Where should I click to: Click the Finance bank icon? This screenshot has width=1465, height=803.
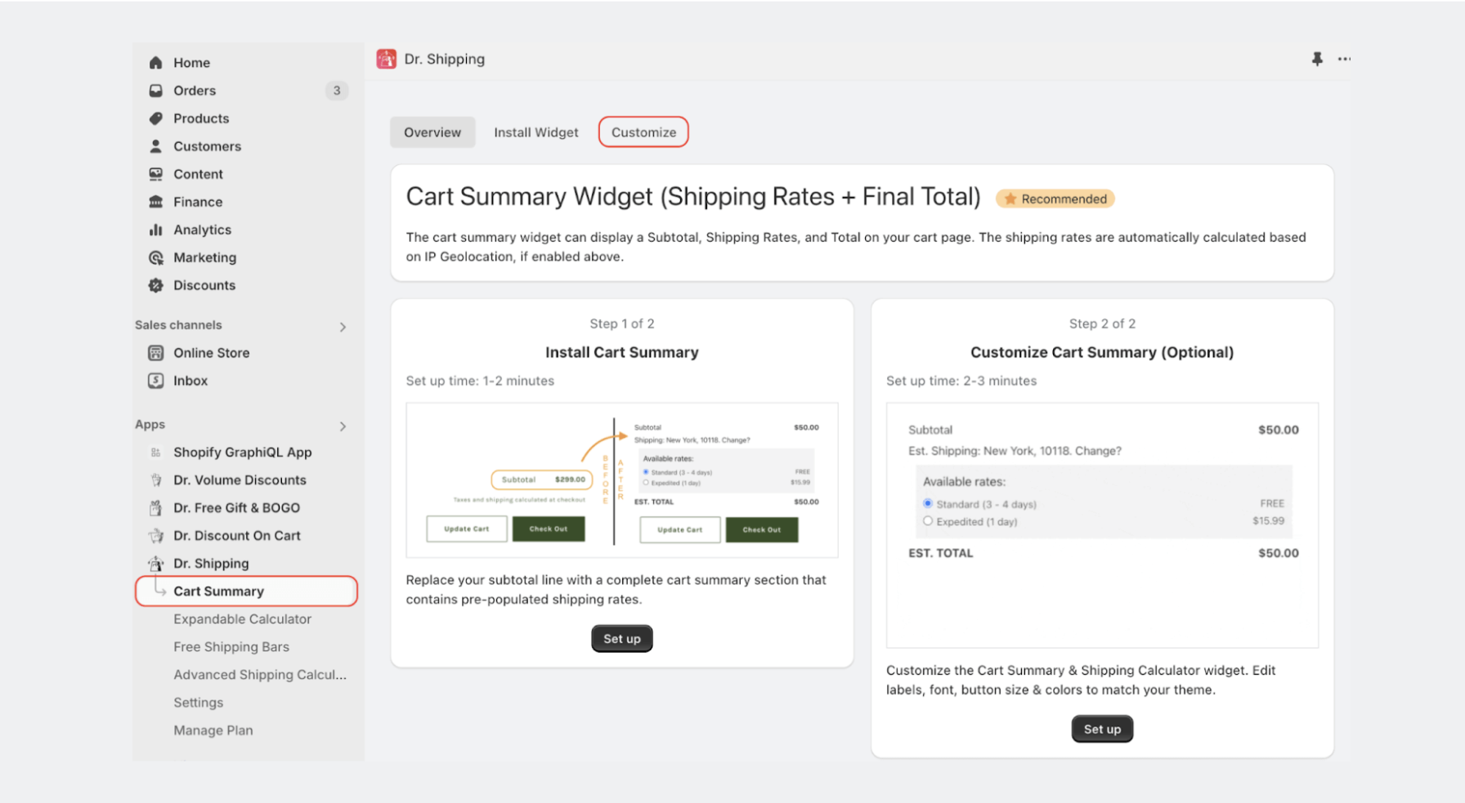tap(155, 202)
